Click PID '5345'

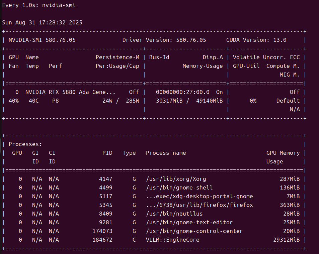[x=106, y=205]
